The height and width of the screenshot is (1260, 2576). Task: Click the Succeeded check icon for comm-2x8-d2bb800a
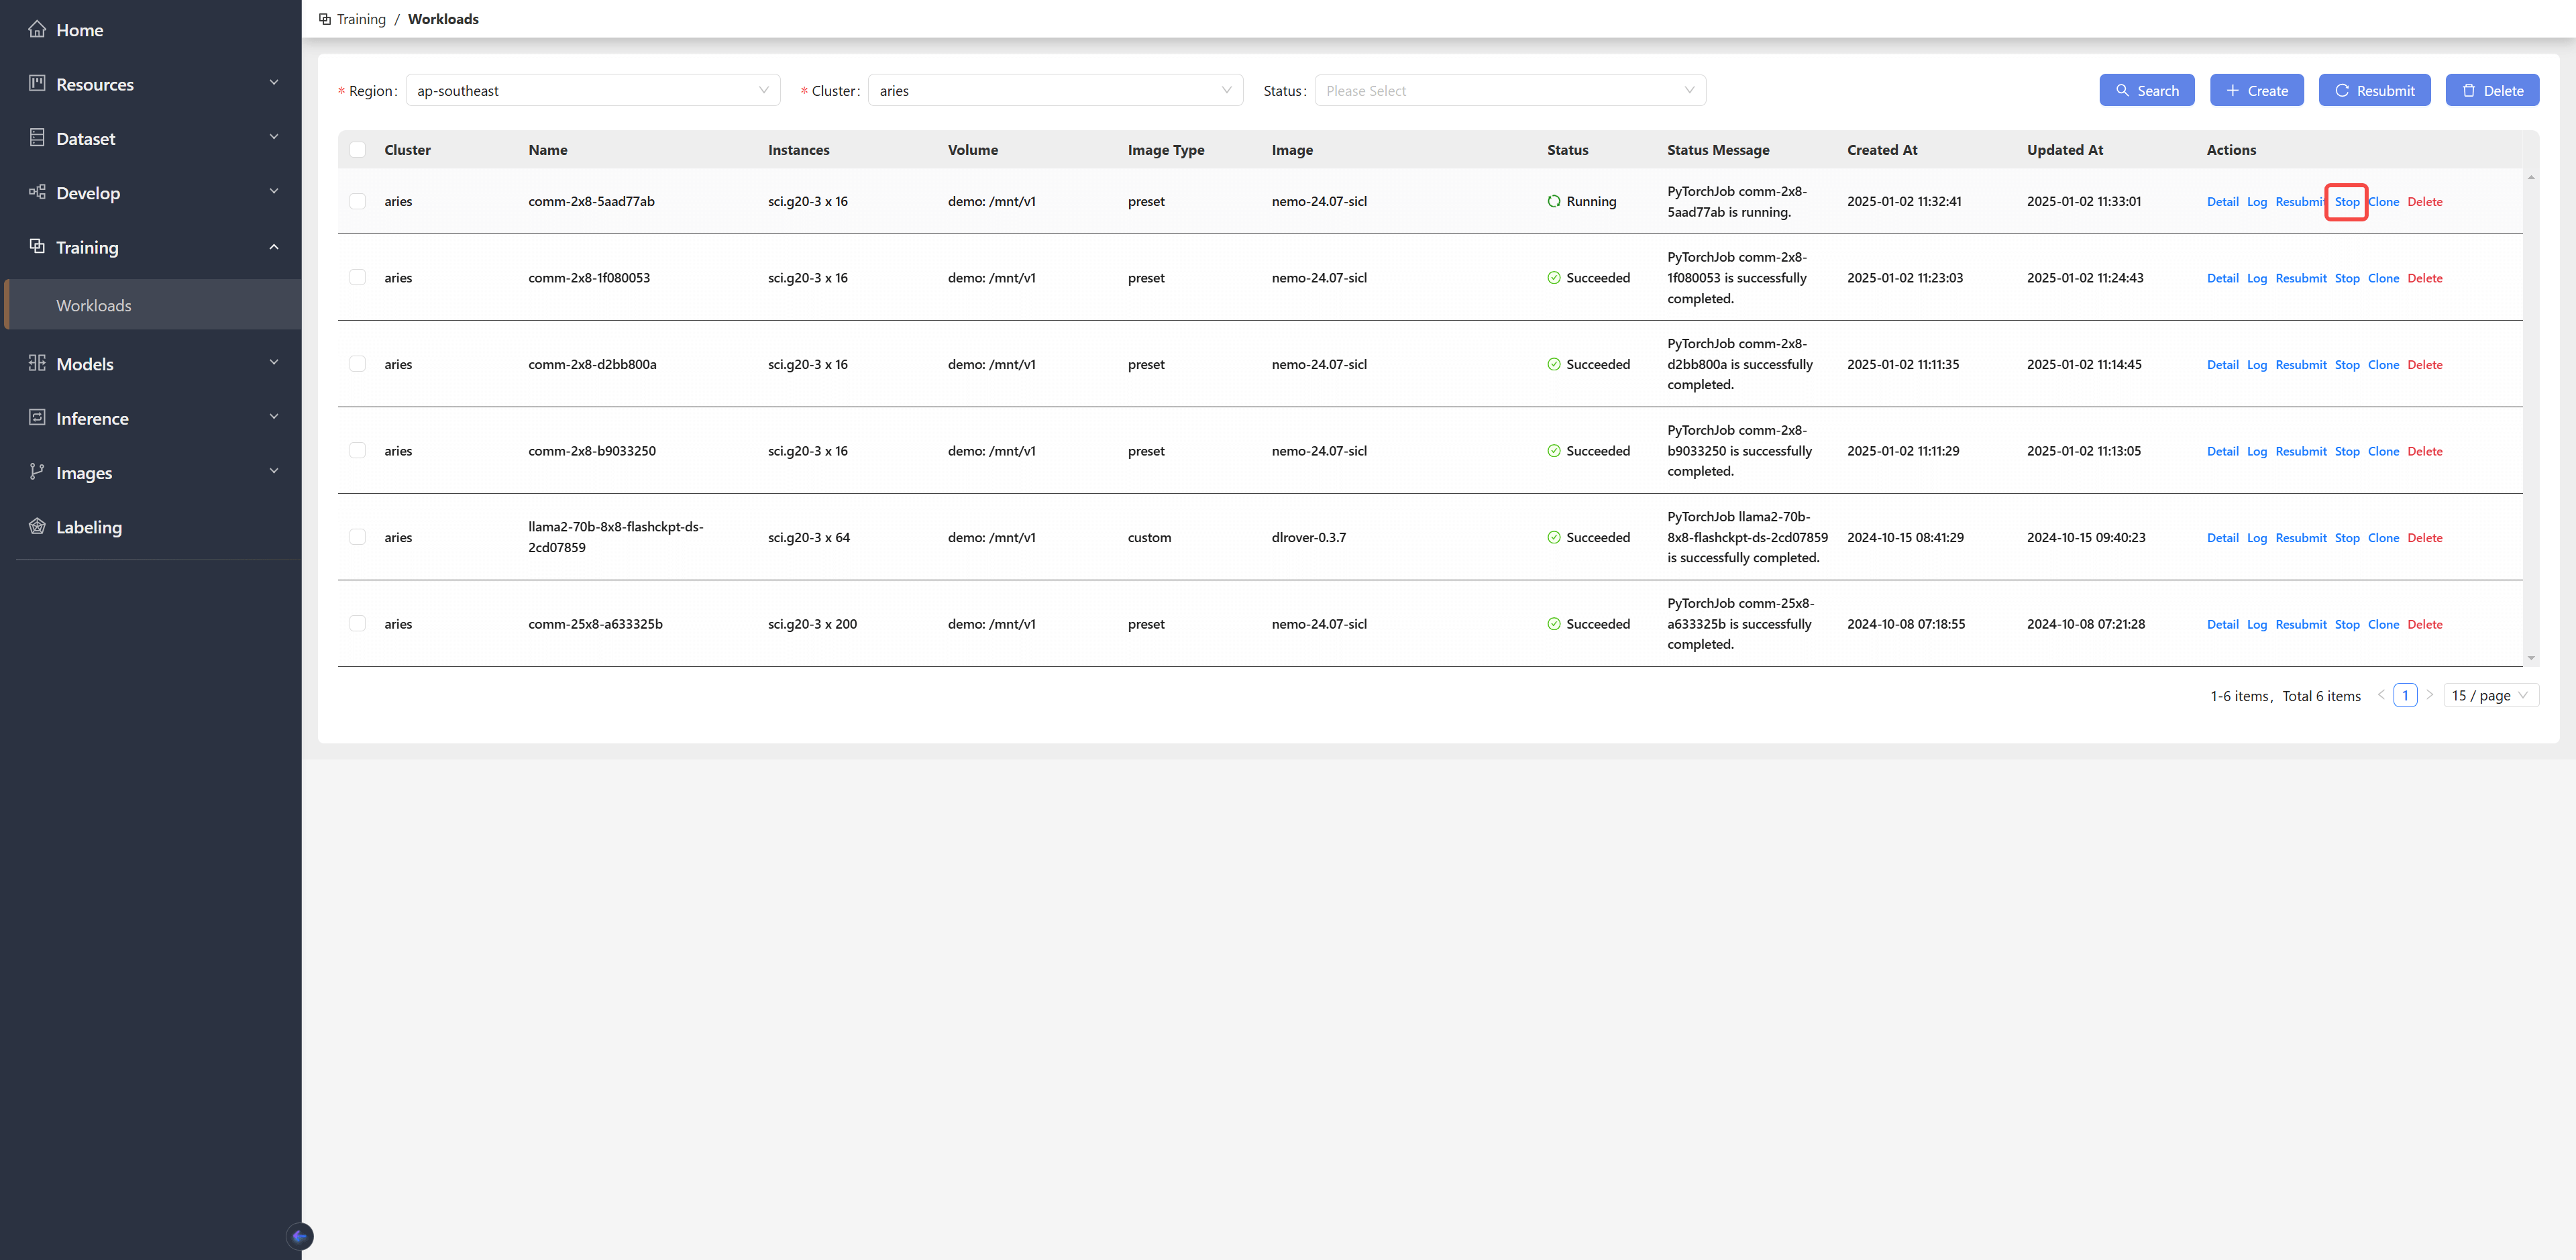pos(1554,364)
